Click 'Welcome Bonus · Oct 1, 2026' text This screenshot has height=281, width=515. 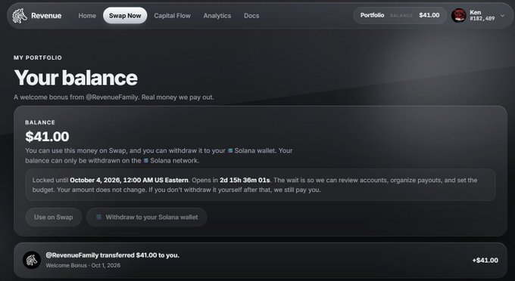[x=83, y=265]
